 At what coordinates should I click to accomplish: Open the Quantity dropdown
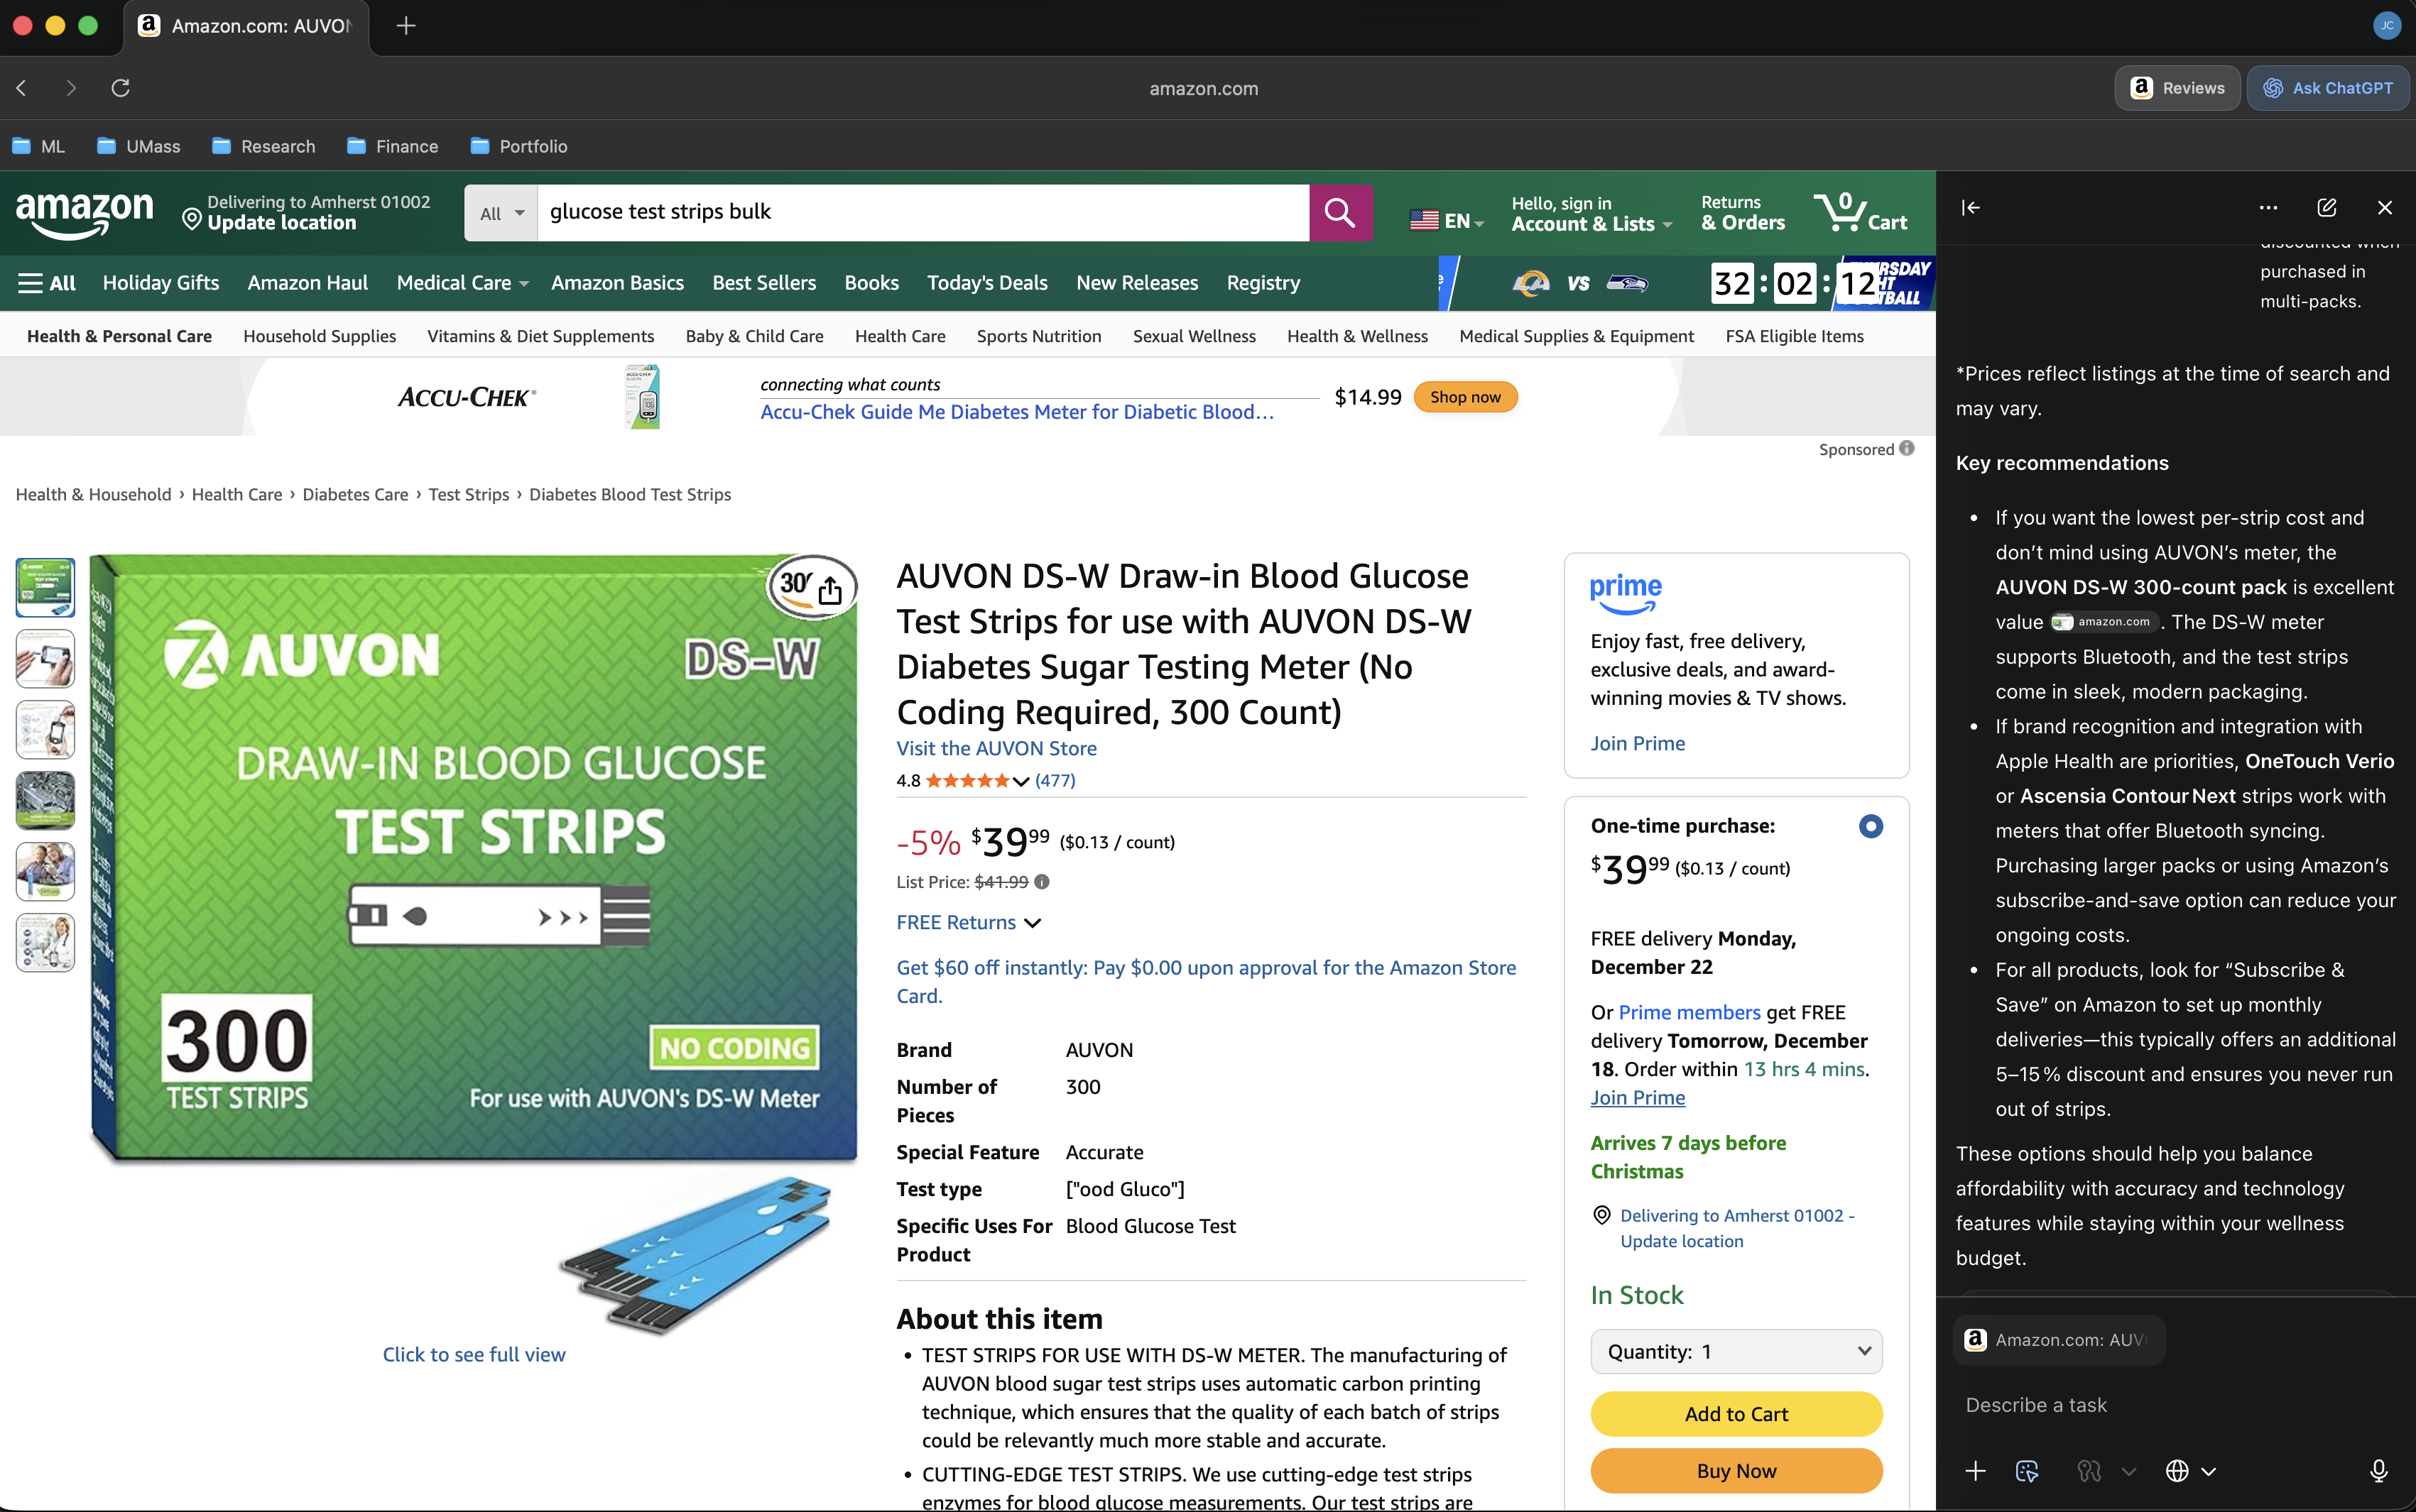click(x=1736, y=1351)
